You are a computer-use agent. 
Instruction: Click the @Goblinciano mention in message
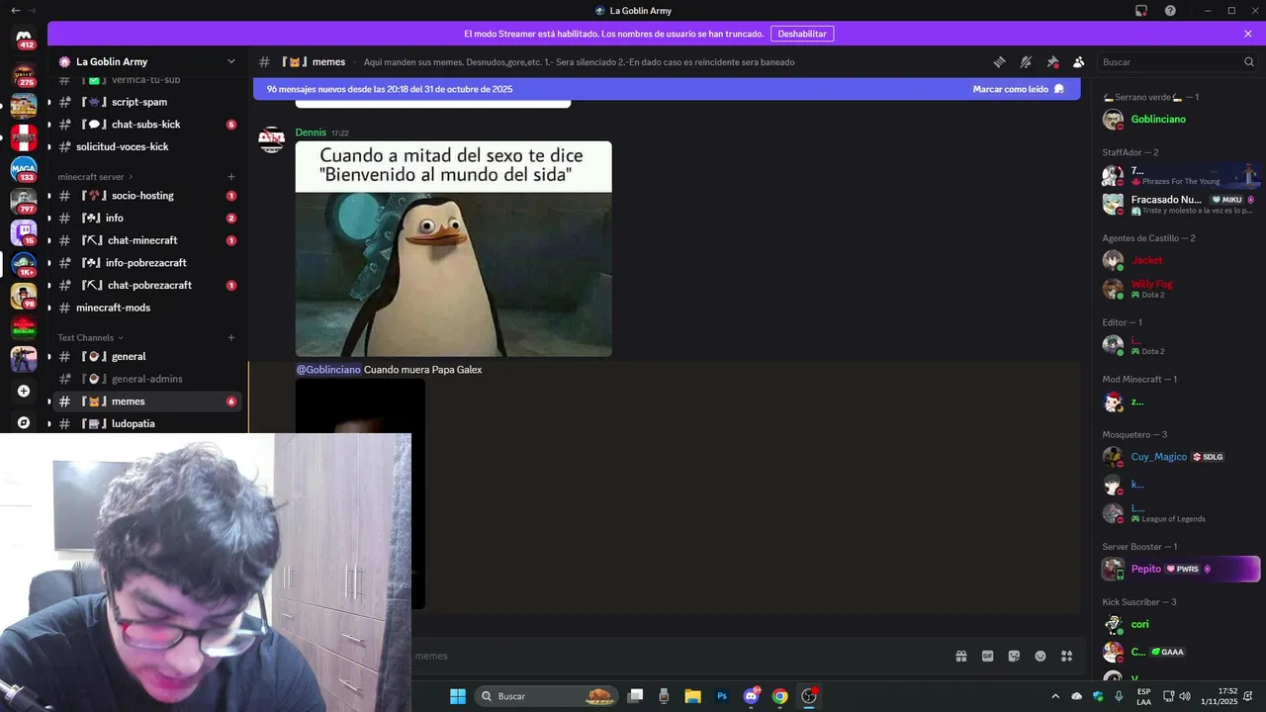click(328, 370)
